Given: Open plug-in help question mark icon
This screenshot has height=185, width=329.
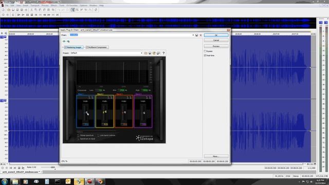Looking at the screenshot, I should 163,53.
